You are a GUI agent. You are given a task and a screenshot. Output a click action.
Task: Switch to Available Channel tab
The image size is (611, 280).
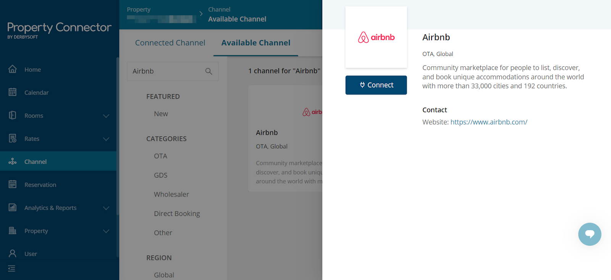(256, 43)
